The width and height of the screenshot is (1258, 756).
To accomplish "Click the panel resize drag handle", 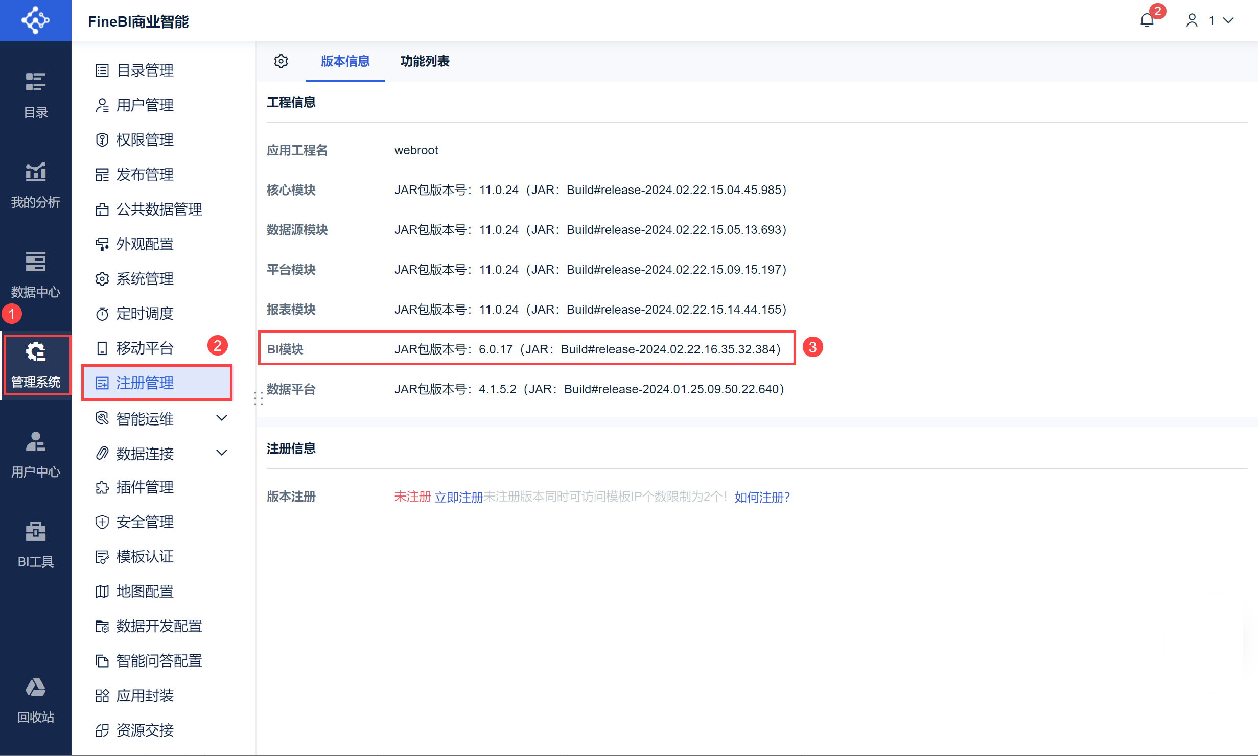I will click(x=259, y=398).
